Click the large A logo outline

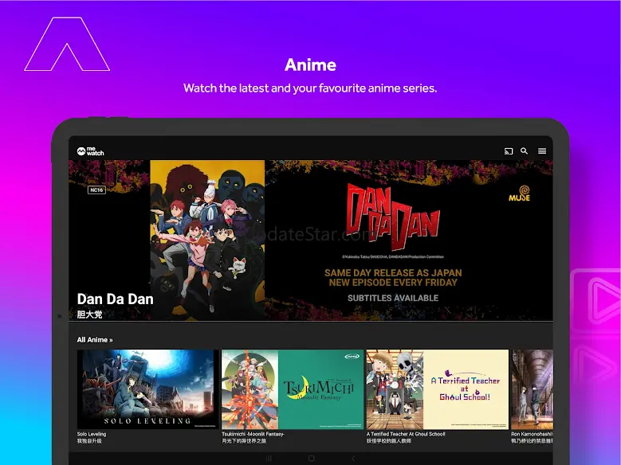click(67, 44)
